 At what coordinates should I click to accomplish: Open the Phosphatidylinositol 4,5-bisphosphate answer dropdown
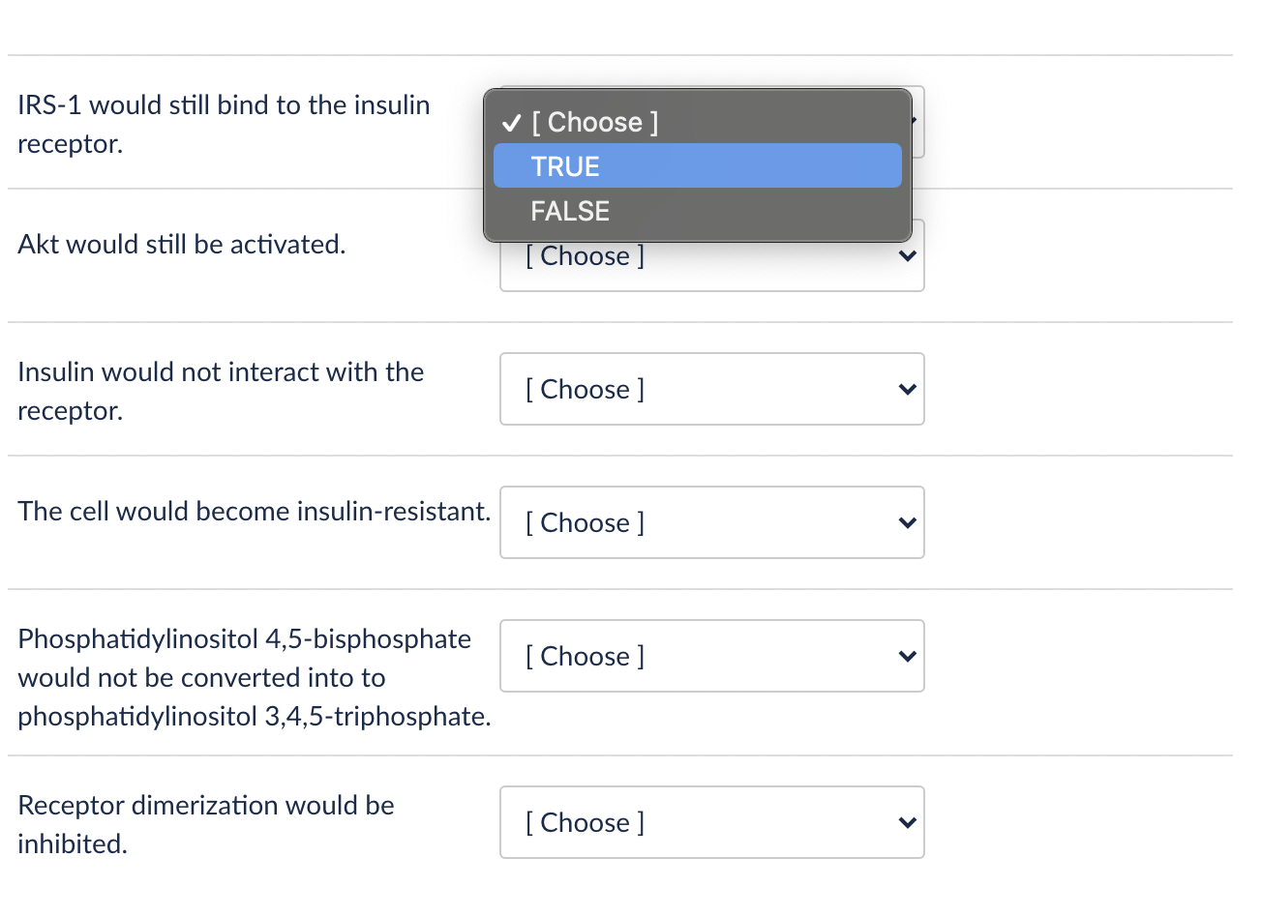point(711,656)
